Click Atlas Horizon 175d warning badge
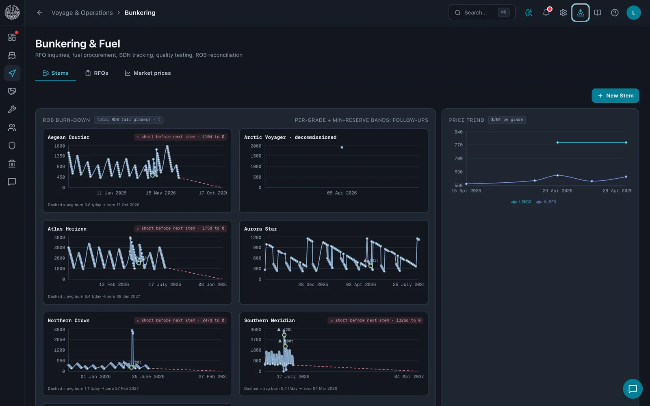Image resolution: width=650 pixels, height=406 pixels. (180, 229)
